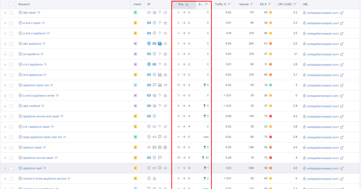Tick checkbox for appliance repir row
The image size is (361, 189).
11,168
